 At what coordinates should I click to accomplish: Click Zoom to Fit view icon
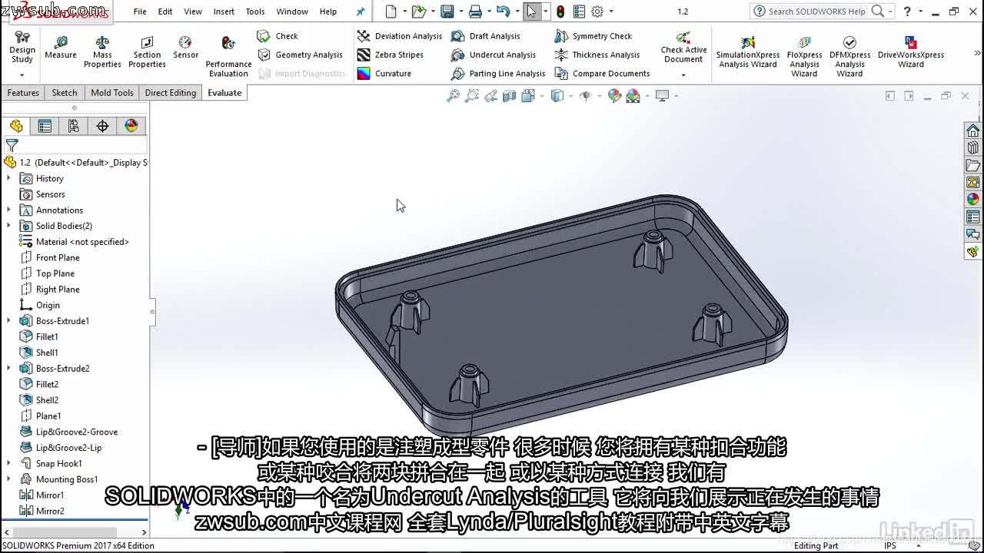(x=454, y=96)
